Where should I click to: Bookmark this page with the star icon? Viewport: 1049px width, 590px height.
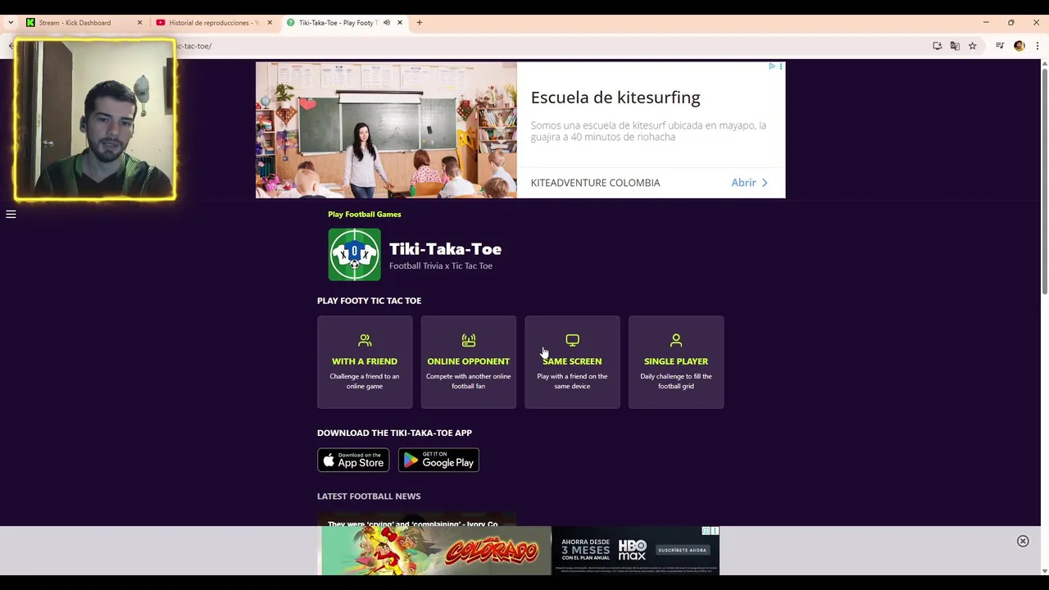coord(973,46)
